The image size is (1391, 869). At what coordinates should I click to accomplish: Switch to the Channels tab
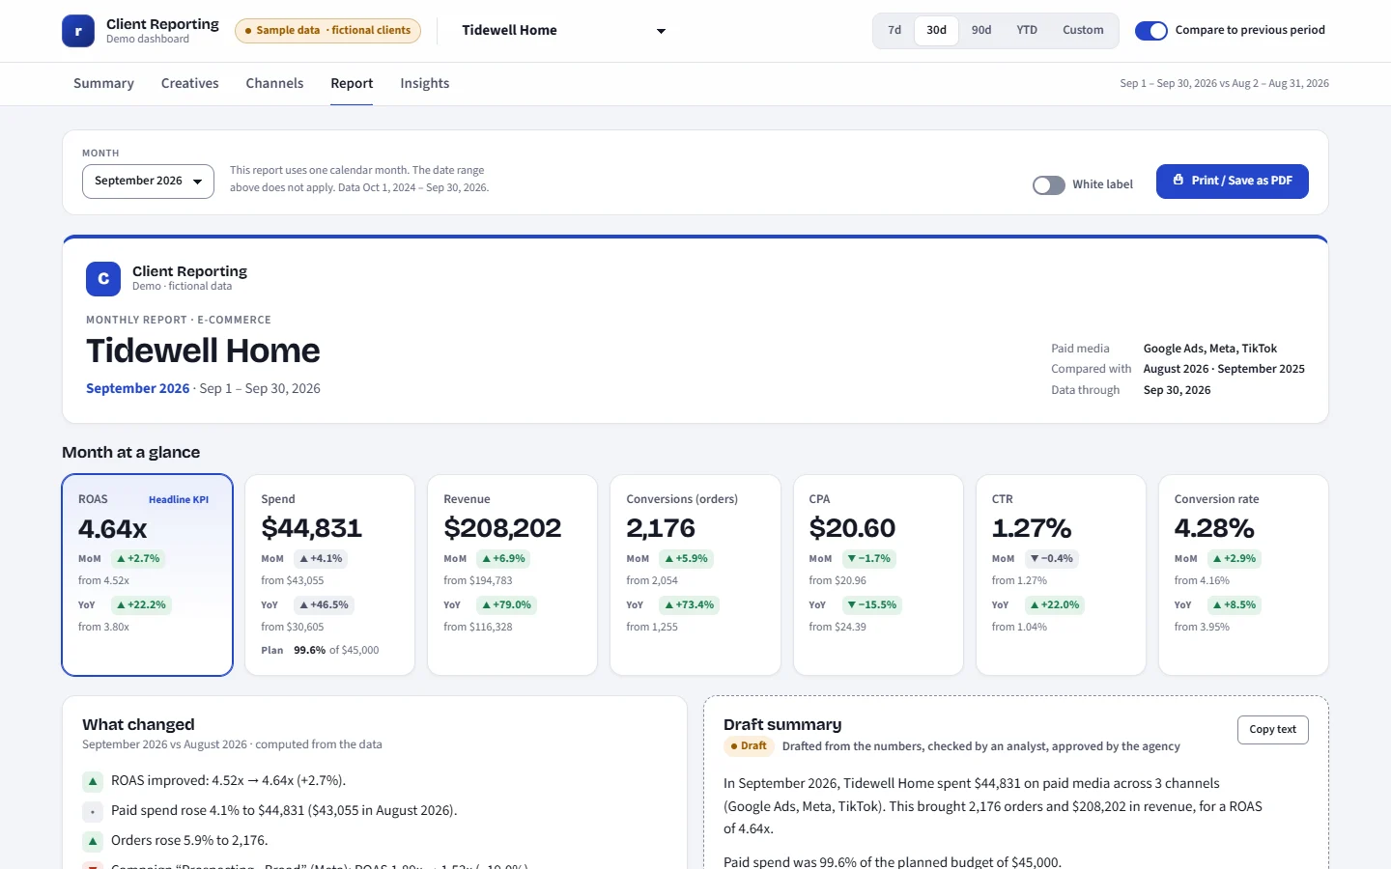coord(274,84)
